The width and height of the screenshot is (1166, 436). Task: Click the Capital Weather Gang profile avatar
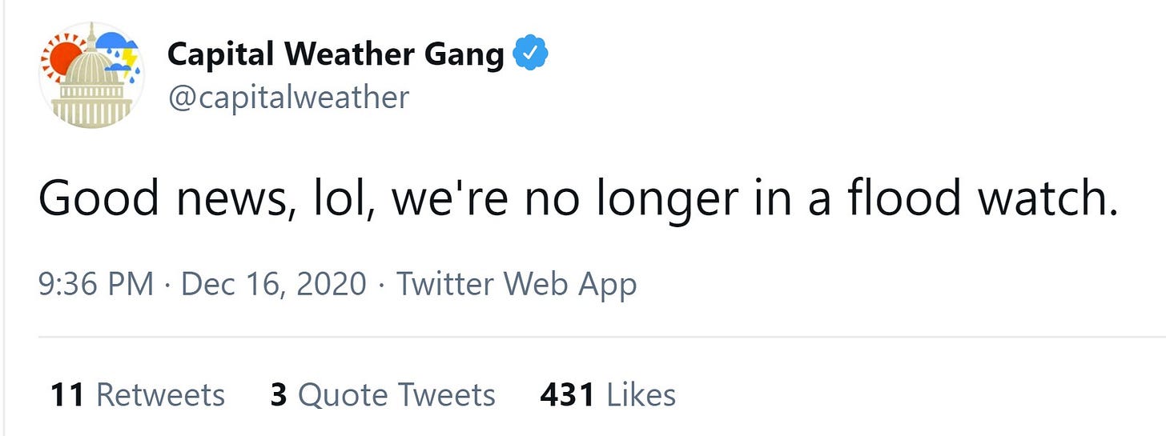tap(90, 75)
